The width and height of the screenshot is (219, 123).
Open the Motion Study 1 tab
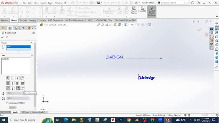pyautogui.click(x=39, y=112)
